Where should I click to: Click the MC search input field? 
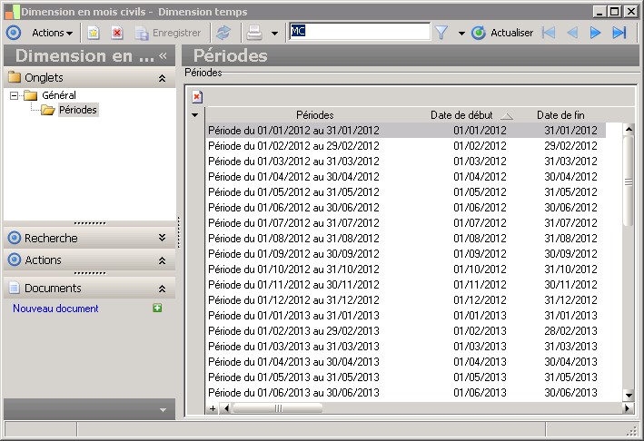pyautogui.click(x=360, y=31)
